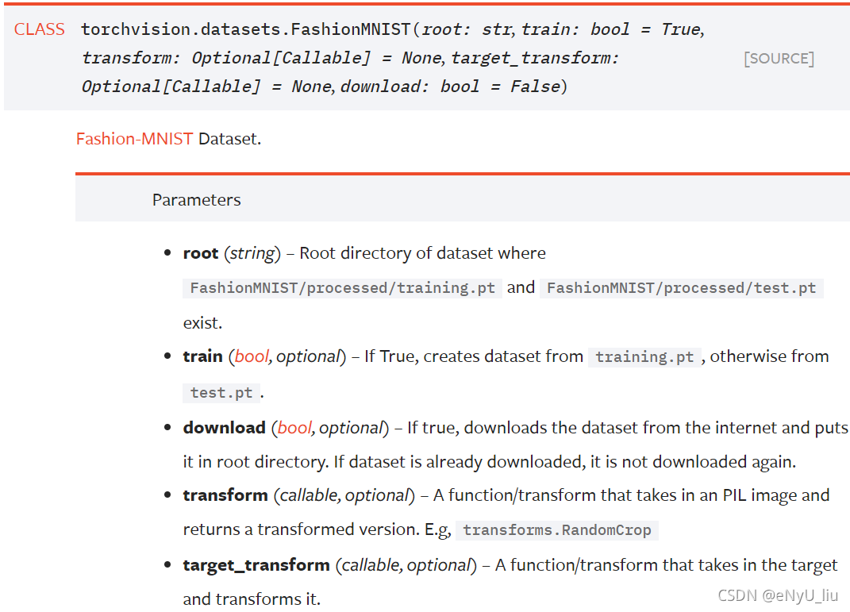Click 'and transforms it.' text
Viewport: 850px width, 612px height.
click(252, 599)
